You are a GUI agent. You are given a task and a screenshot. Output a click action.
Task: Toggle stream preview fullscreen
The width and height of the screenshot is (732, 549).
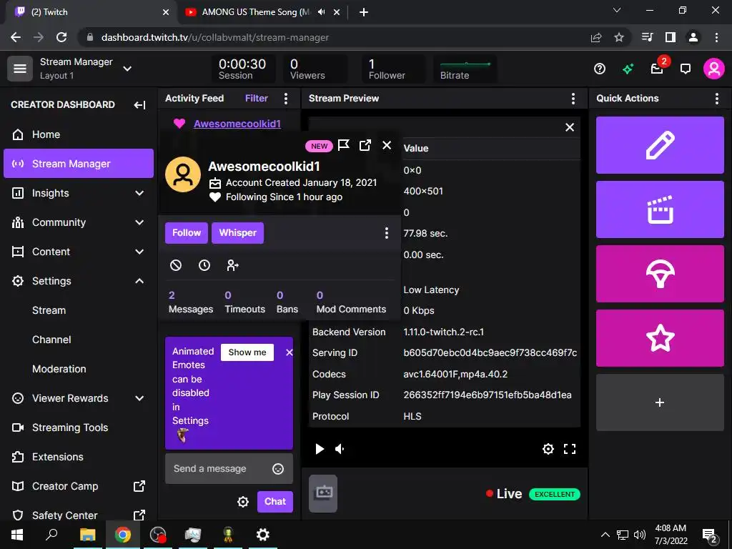coord(570,449)
